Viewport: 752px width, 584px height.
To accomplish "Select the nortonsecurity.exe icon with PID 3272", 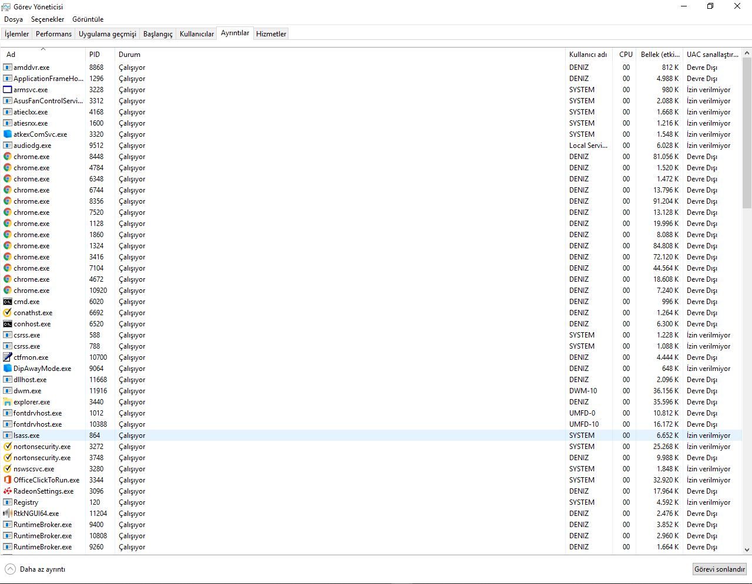I will pos(8,447).
